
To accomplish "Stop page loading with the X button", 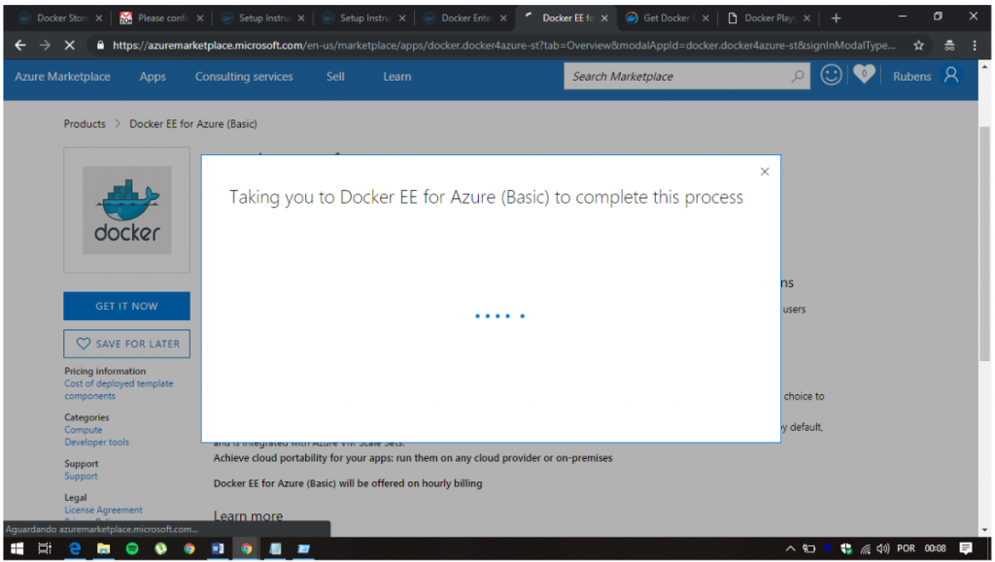I will point(71,46).
